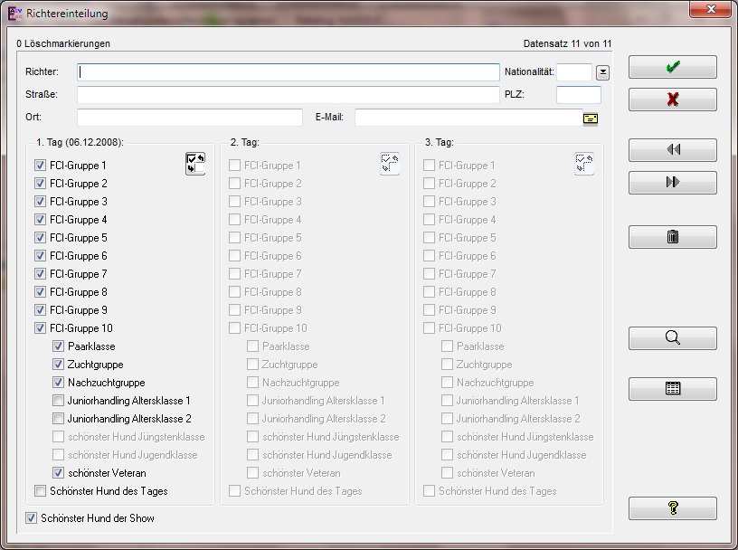Go to next record with forward arrows
Screen dimensions: 738x550
click(673, 182)
